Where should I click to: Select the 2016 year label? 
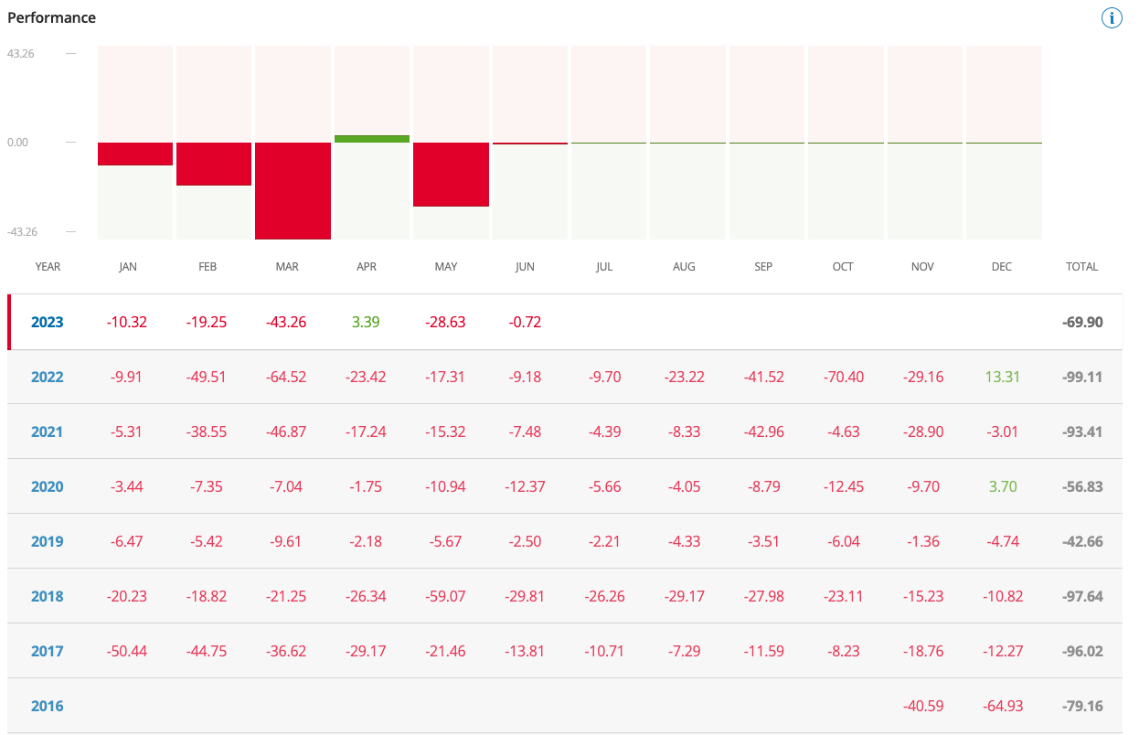(48, 706)
